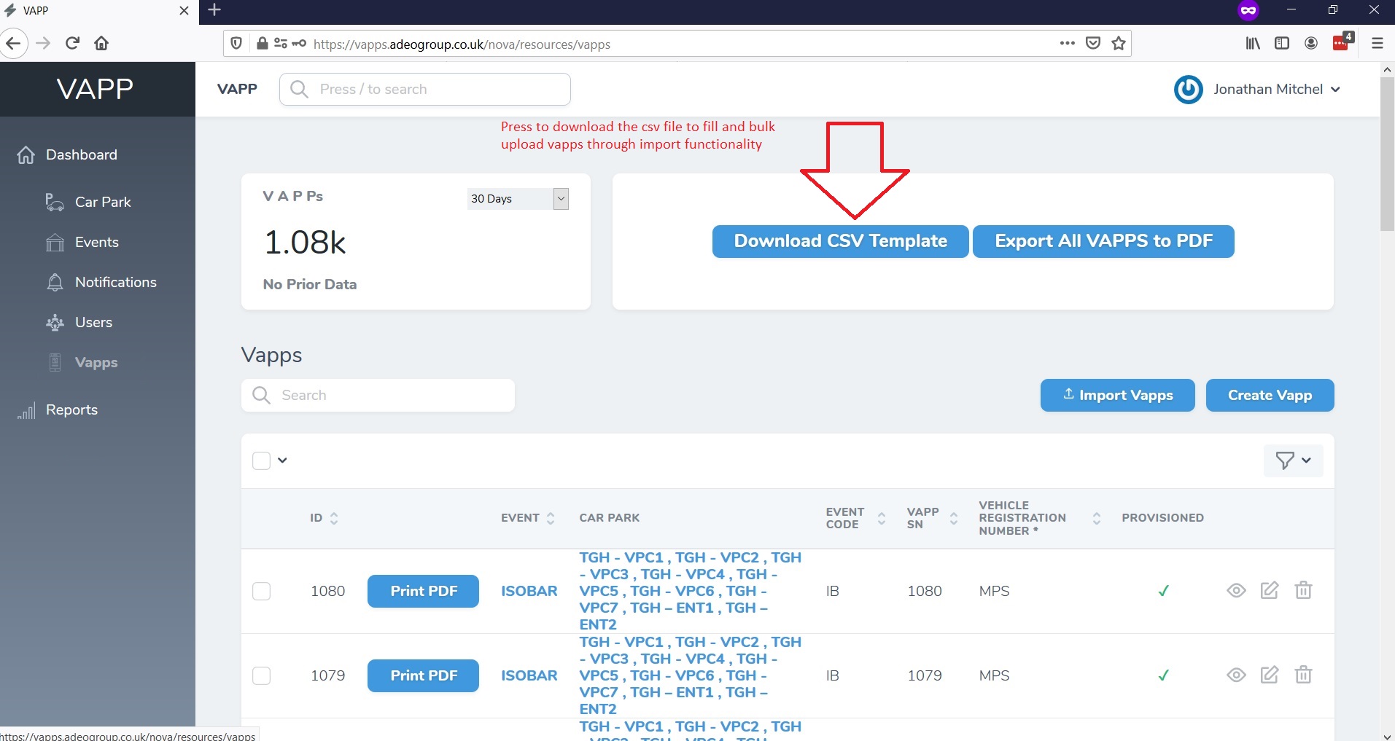Click the Create Vapp button
The image size is (1395, 741).
point(1270,395)
